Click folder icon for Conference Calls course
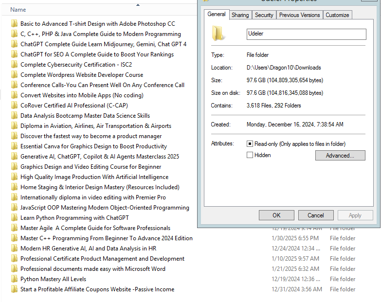The image size is (381, 302). (14, 85)
